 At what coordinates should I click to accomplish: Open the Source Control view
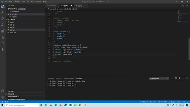(x=3, y=18)
